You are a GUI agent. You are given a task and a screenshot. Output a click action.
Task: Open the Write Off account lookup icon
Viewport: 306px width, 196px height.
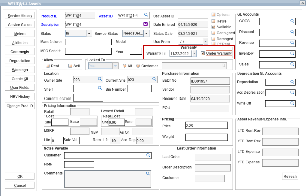point(292,103)
